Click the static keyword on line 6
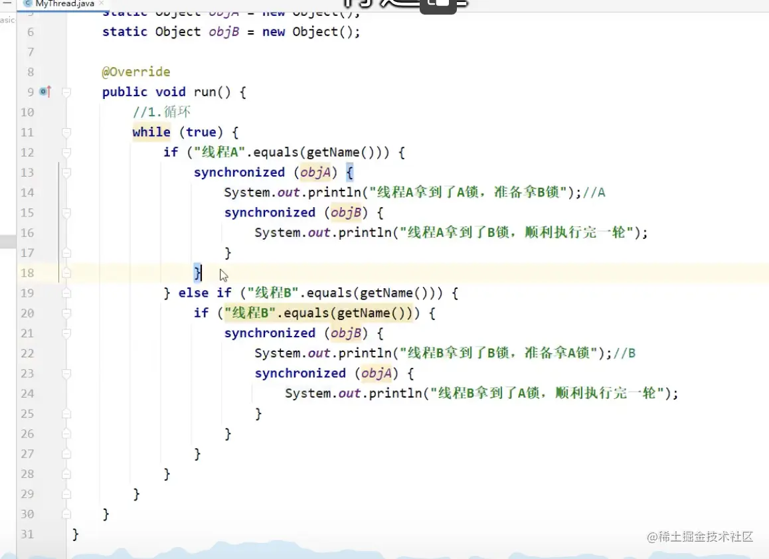Screen dimensions: 769x559 [x=125, y=33]
